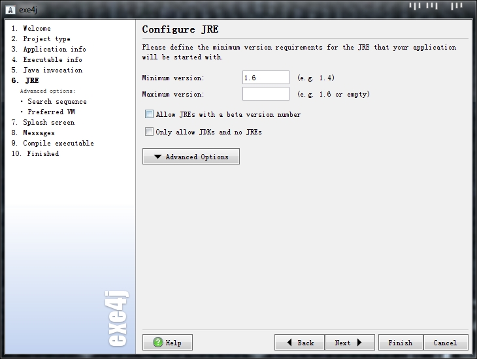Jump to the Splash screen step

43,122
